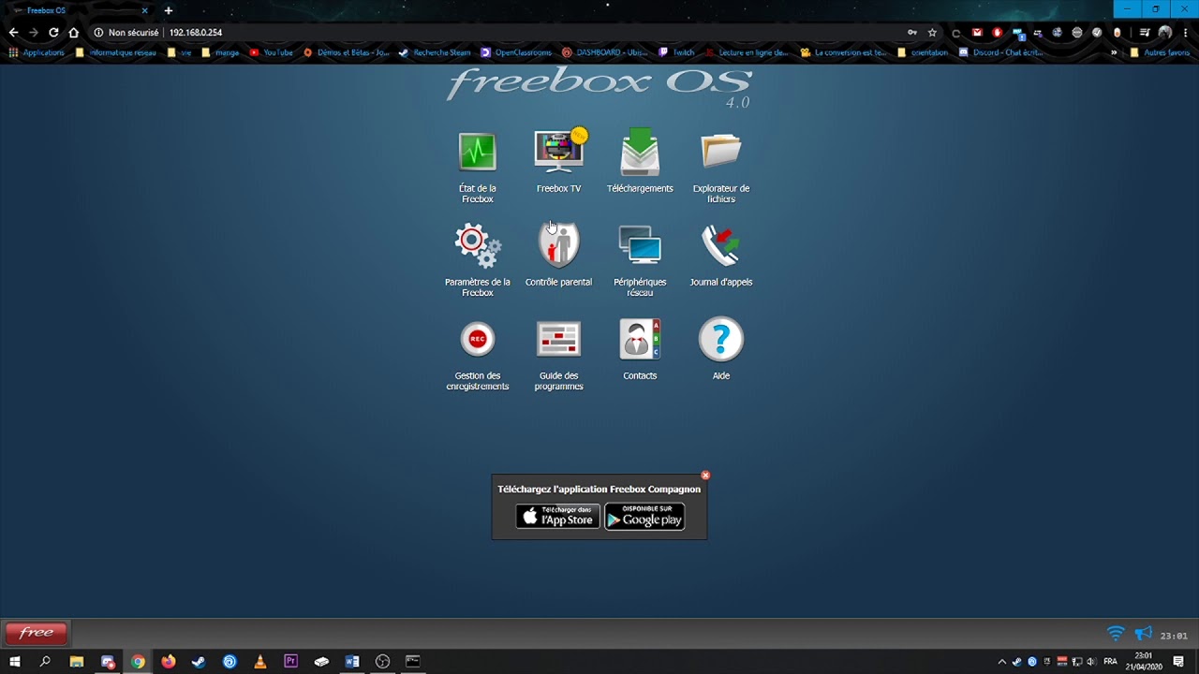
Task: Open the Contacts app
Action: tap(640, 339)
